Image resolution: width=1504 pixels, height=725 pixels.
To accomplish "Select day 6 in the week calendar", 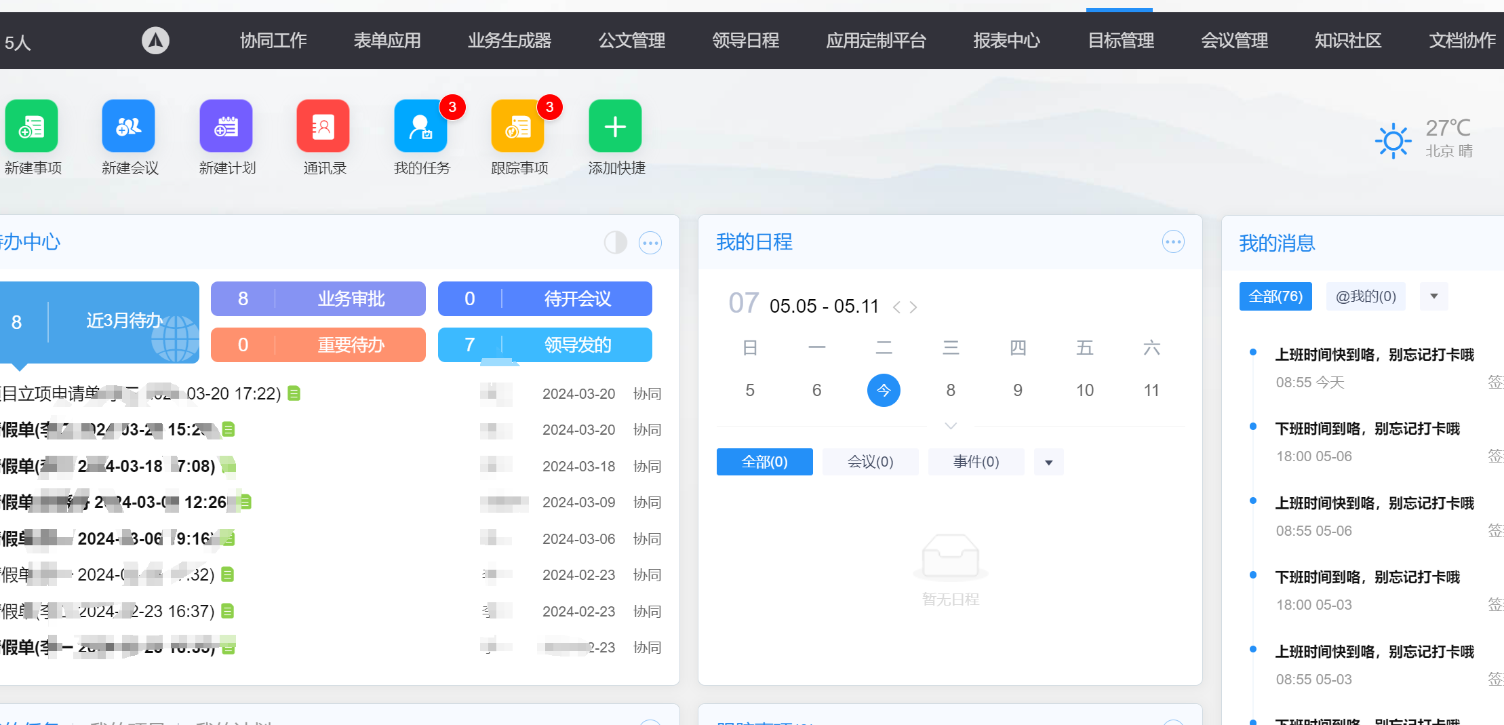I will coord(816,390).
